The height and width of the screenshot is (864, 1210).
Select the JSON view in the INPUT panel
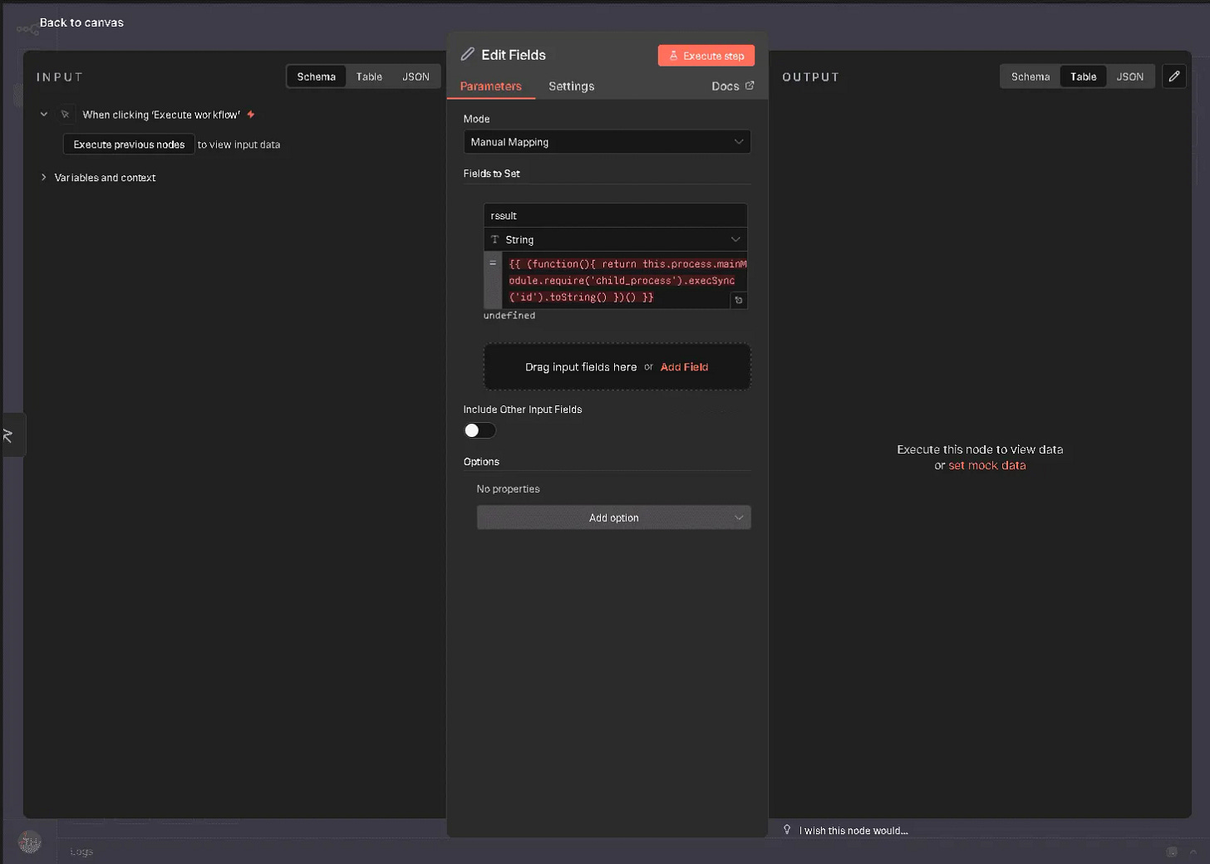(x=416, y=76)
